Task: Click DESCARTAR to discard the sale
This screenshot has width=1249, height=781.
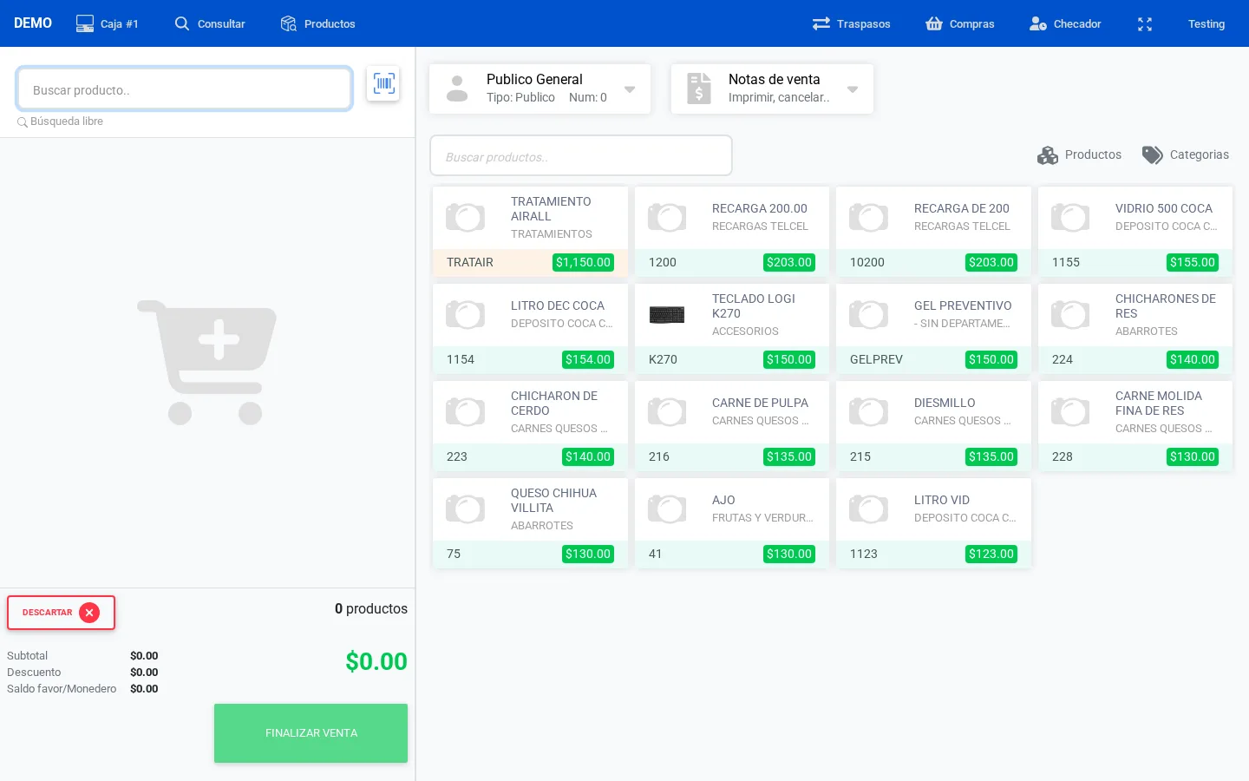Action: click(x=61, y=613)
